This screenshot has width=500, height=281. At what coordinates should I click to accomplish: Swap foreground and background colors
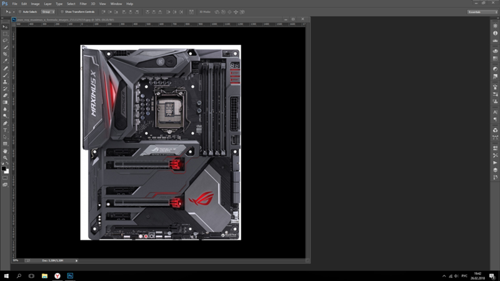click(x=7, y=164)
